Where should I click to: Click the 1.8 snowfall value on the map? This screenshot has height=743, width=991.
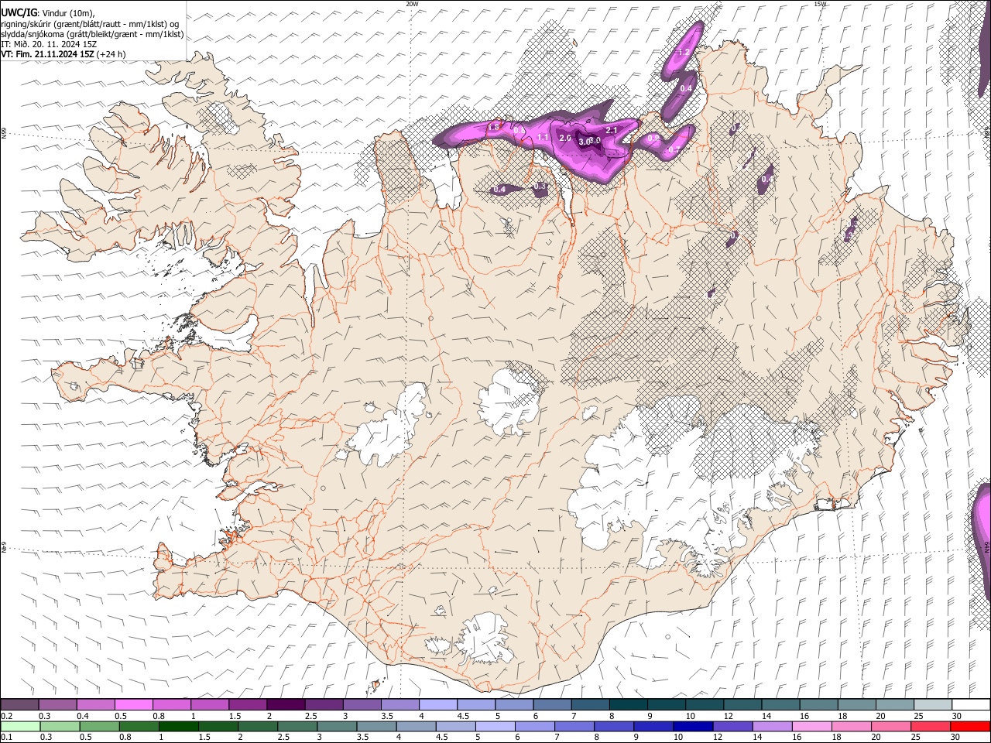point(494,127)
